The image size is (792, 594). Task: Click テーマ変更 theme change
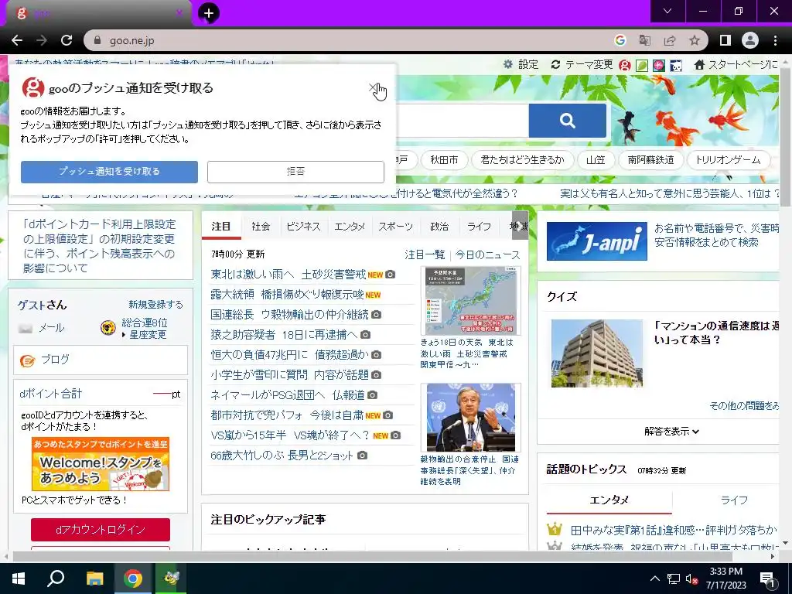(582, 65)
